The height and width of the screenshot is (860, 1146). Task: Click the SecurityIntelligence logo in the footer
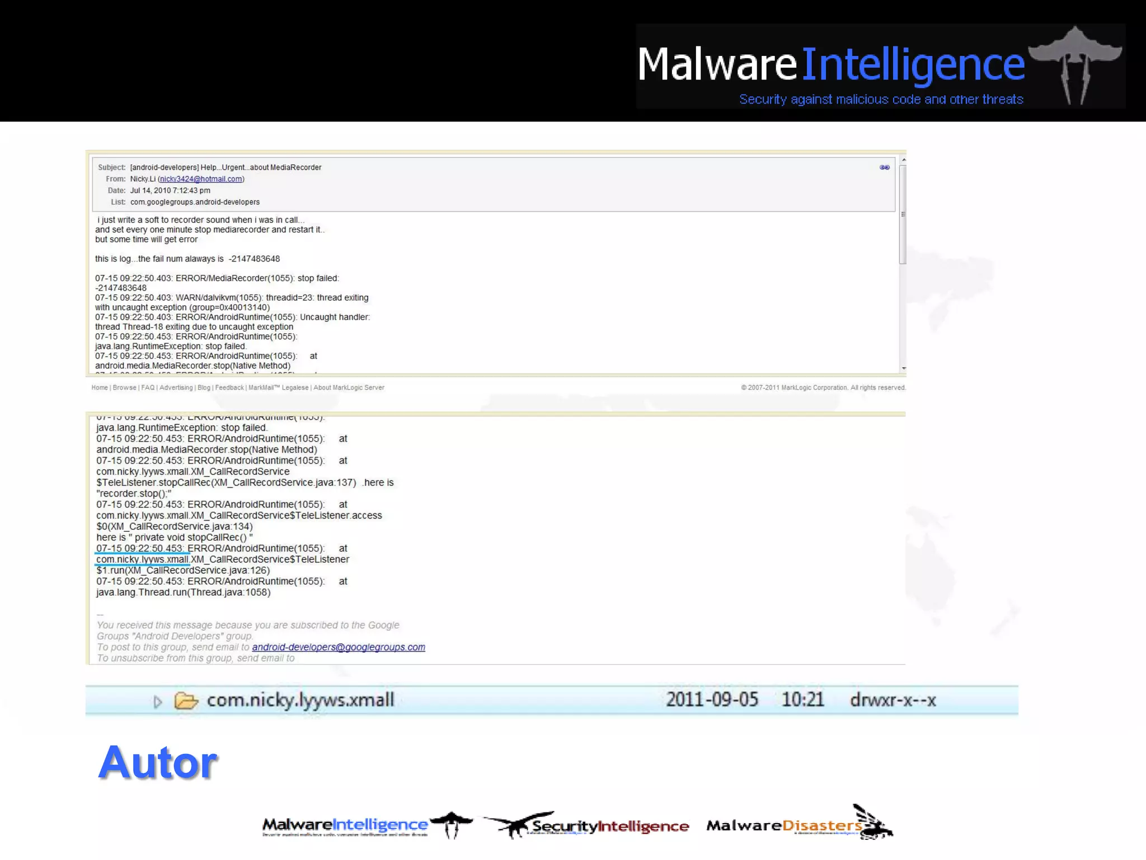[x=586, y=825]
